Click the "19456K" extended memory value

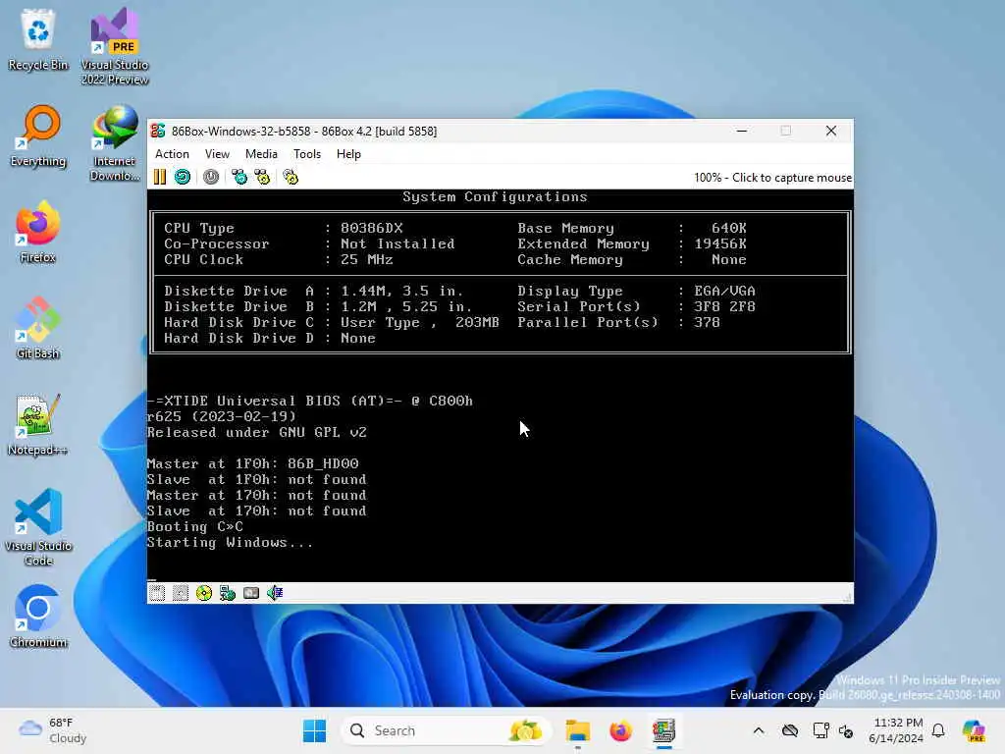(x=720, y=243)
